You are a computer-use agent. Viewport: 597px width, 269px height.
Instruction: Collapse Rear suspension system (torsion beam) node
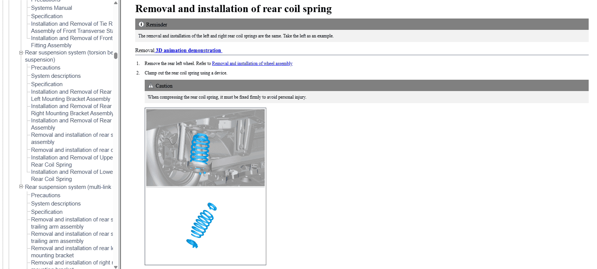tap(21, 53)
